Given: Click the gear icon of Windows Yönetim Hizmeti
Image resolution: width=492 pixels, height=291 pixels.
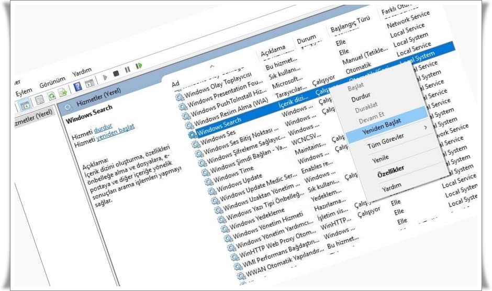Looking at the screenshot, I should [228, 238].
